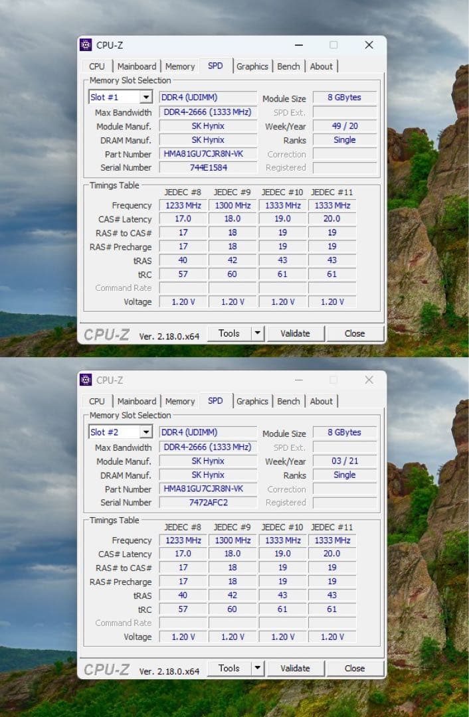Click JEDEC #11 voltage 1.20 V in Slot #2 window
This screenshot has height=717, width=469.
[332, 636]
